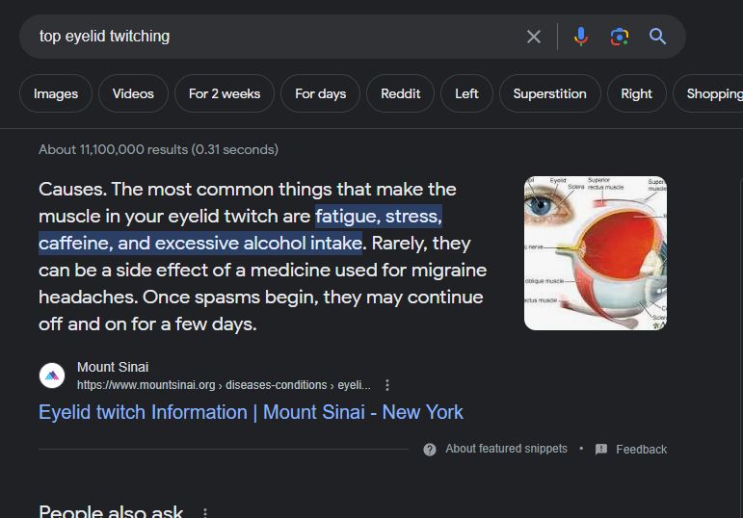The height and width of the screenshot is (518, 743).
Task: Open 'Eyelid twitch Information | Mount Sinai' link
Action: click(251, 412)
